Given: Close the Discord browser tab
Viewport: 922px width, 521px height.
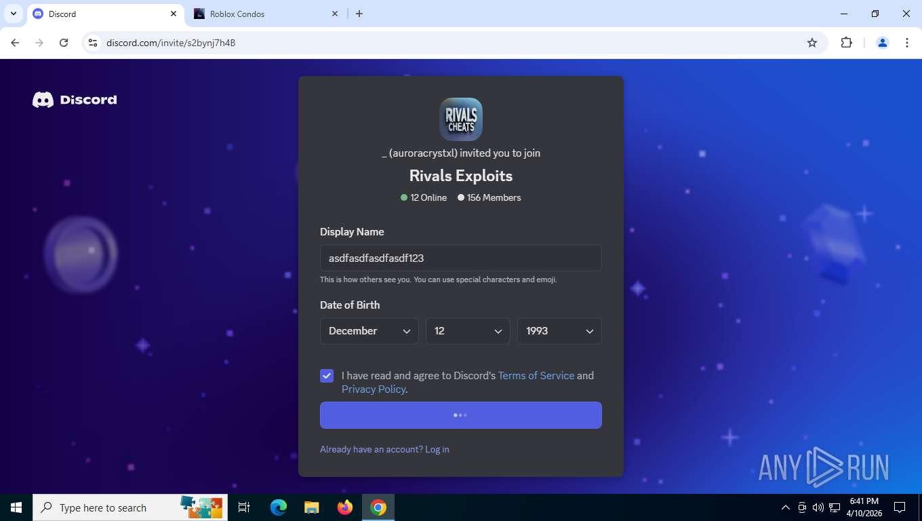Looking at the screenshot, I should coord(174,14).
